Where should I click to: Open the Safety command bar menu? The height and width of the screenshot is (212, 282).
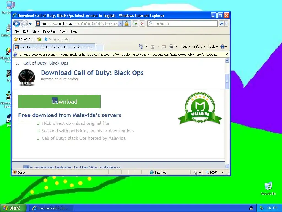(199, 47)
